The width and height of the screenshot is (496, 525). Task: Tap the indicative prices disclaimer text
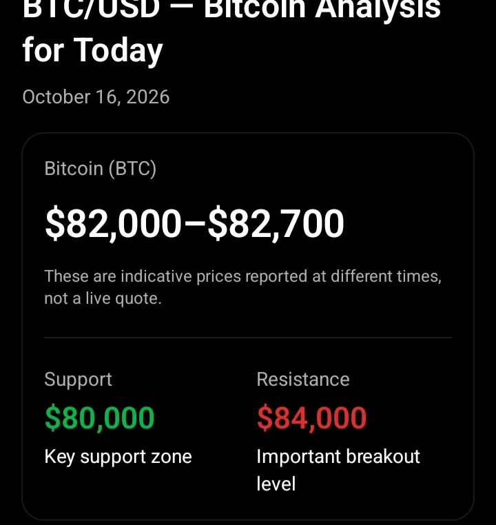[x=243, y=287]
